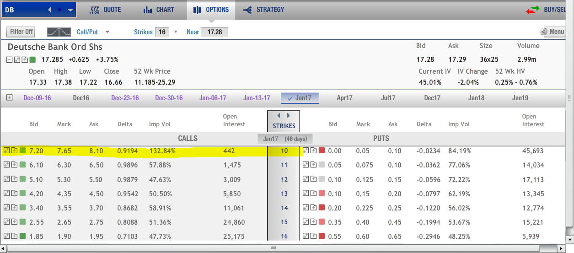Viewport: 574px width, 253px height.
Task: Click the Jan17 (46 days) label
Action: (284, 138)
